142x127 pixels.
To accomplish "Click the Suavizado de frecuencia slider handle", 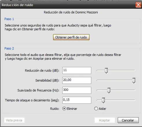I will [x=109, y=90].
